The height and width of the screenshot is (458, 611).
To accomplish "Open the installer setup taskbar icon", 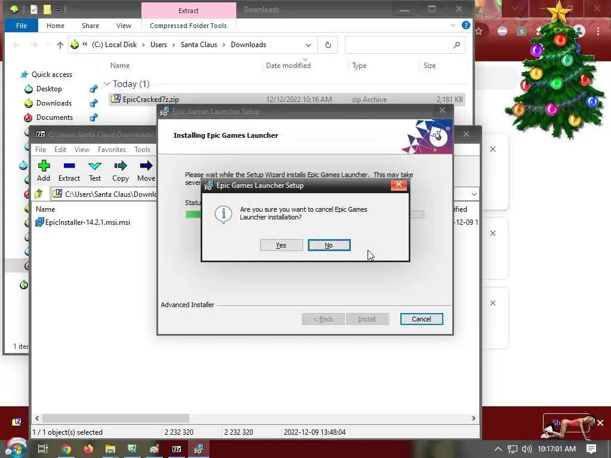I will click(x=199, y=449).
